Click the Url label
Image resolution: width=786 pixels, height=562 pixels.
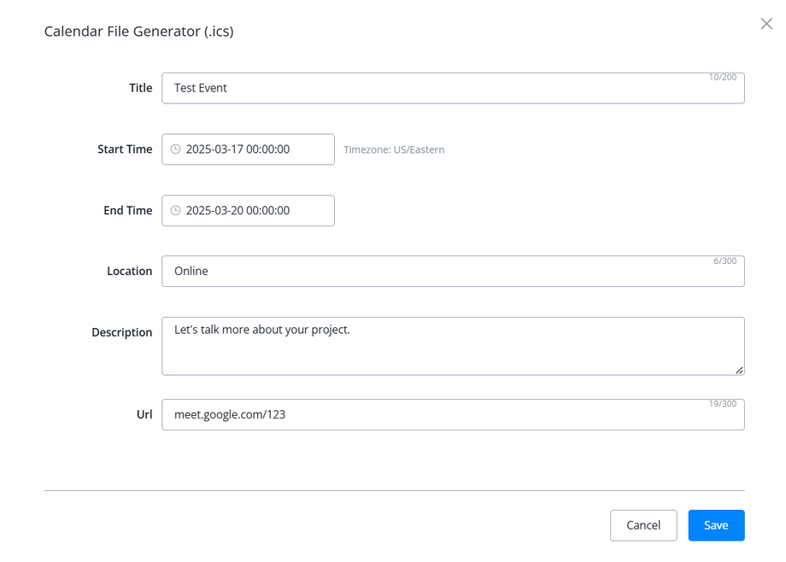(144, 415)
